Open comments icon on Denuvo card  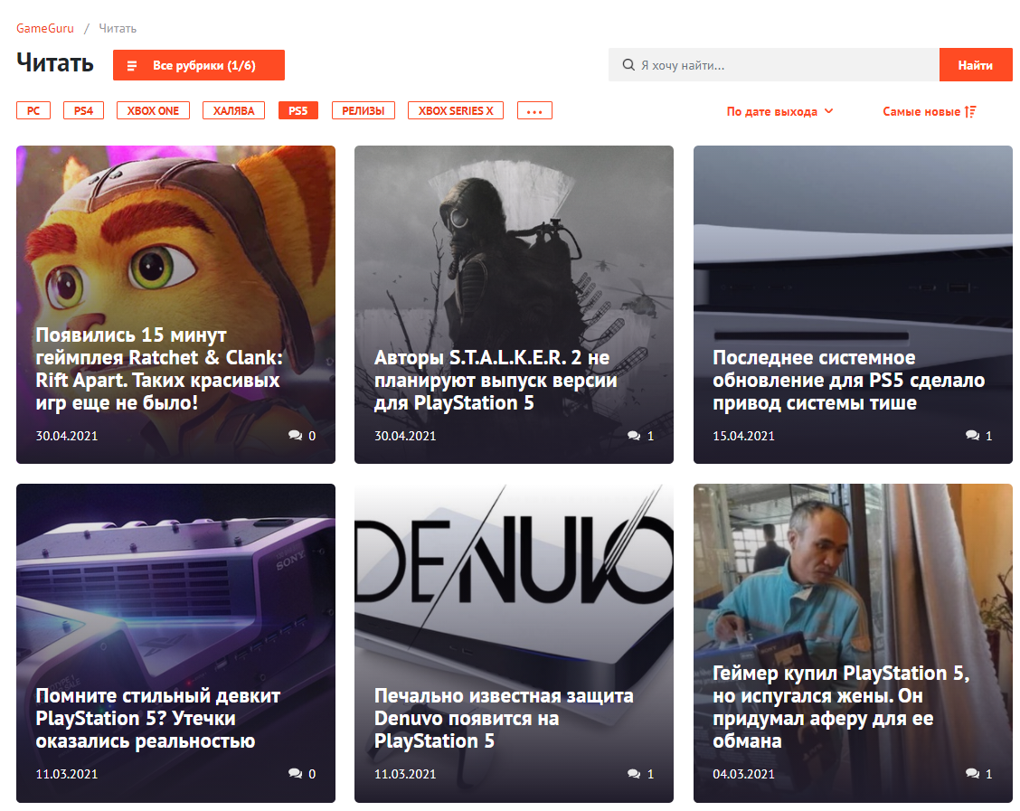(634, 773)
